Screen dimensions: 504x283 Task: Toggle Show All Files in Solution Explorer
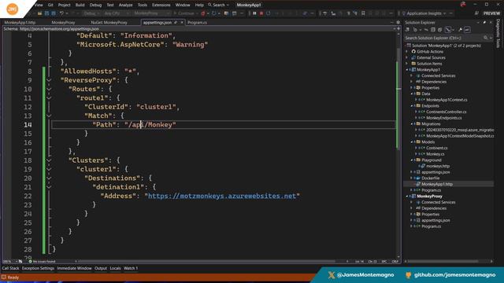pyautogui.click(x=439, y=30)
